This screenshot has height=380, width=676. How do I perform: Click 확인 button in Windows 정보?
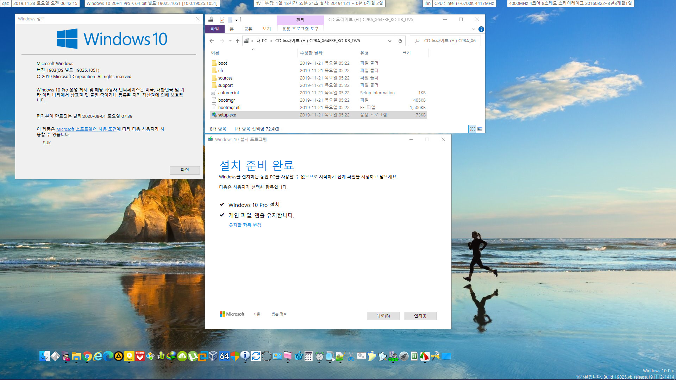pos(185,170)
